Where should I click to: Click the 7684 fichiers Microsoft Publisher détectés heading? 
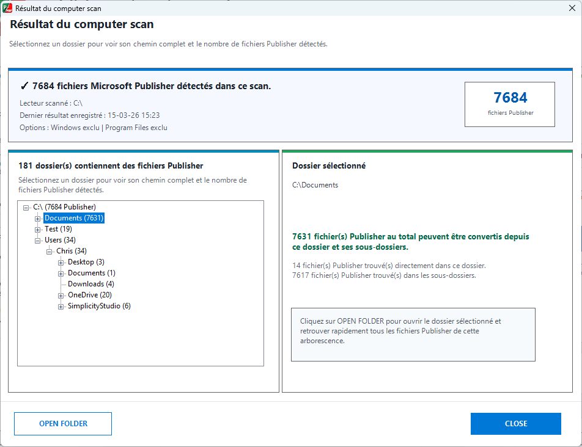152,86
